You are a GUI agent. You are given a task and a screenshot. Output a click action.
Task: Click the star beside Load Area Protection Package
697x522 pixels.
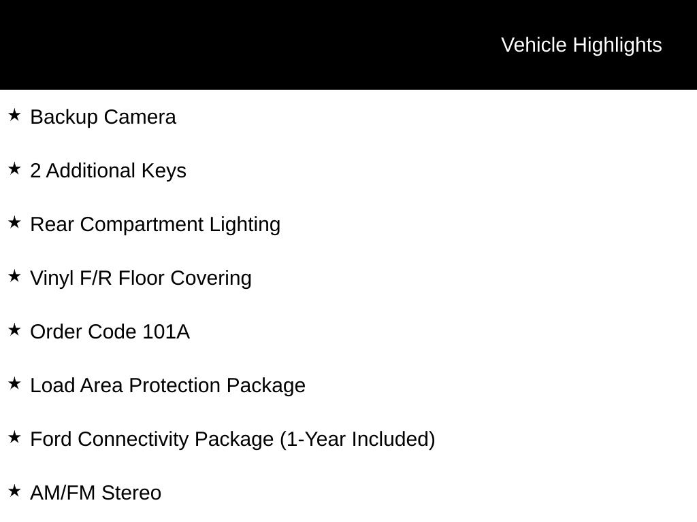coord(14,383)
